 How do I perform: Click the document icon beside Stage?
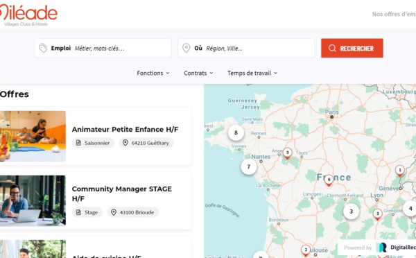click(78, 212)
